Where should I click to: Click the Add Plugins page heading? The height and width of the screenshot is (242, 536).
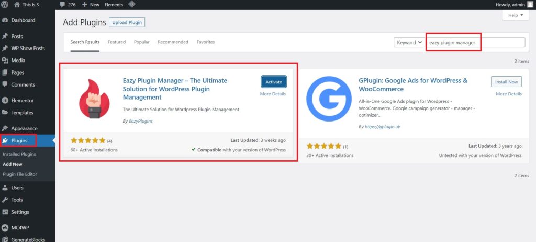[x=84, y=22]
